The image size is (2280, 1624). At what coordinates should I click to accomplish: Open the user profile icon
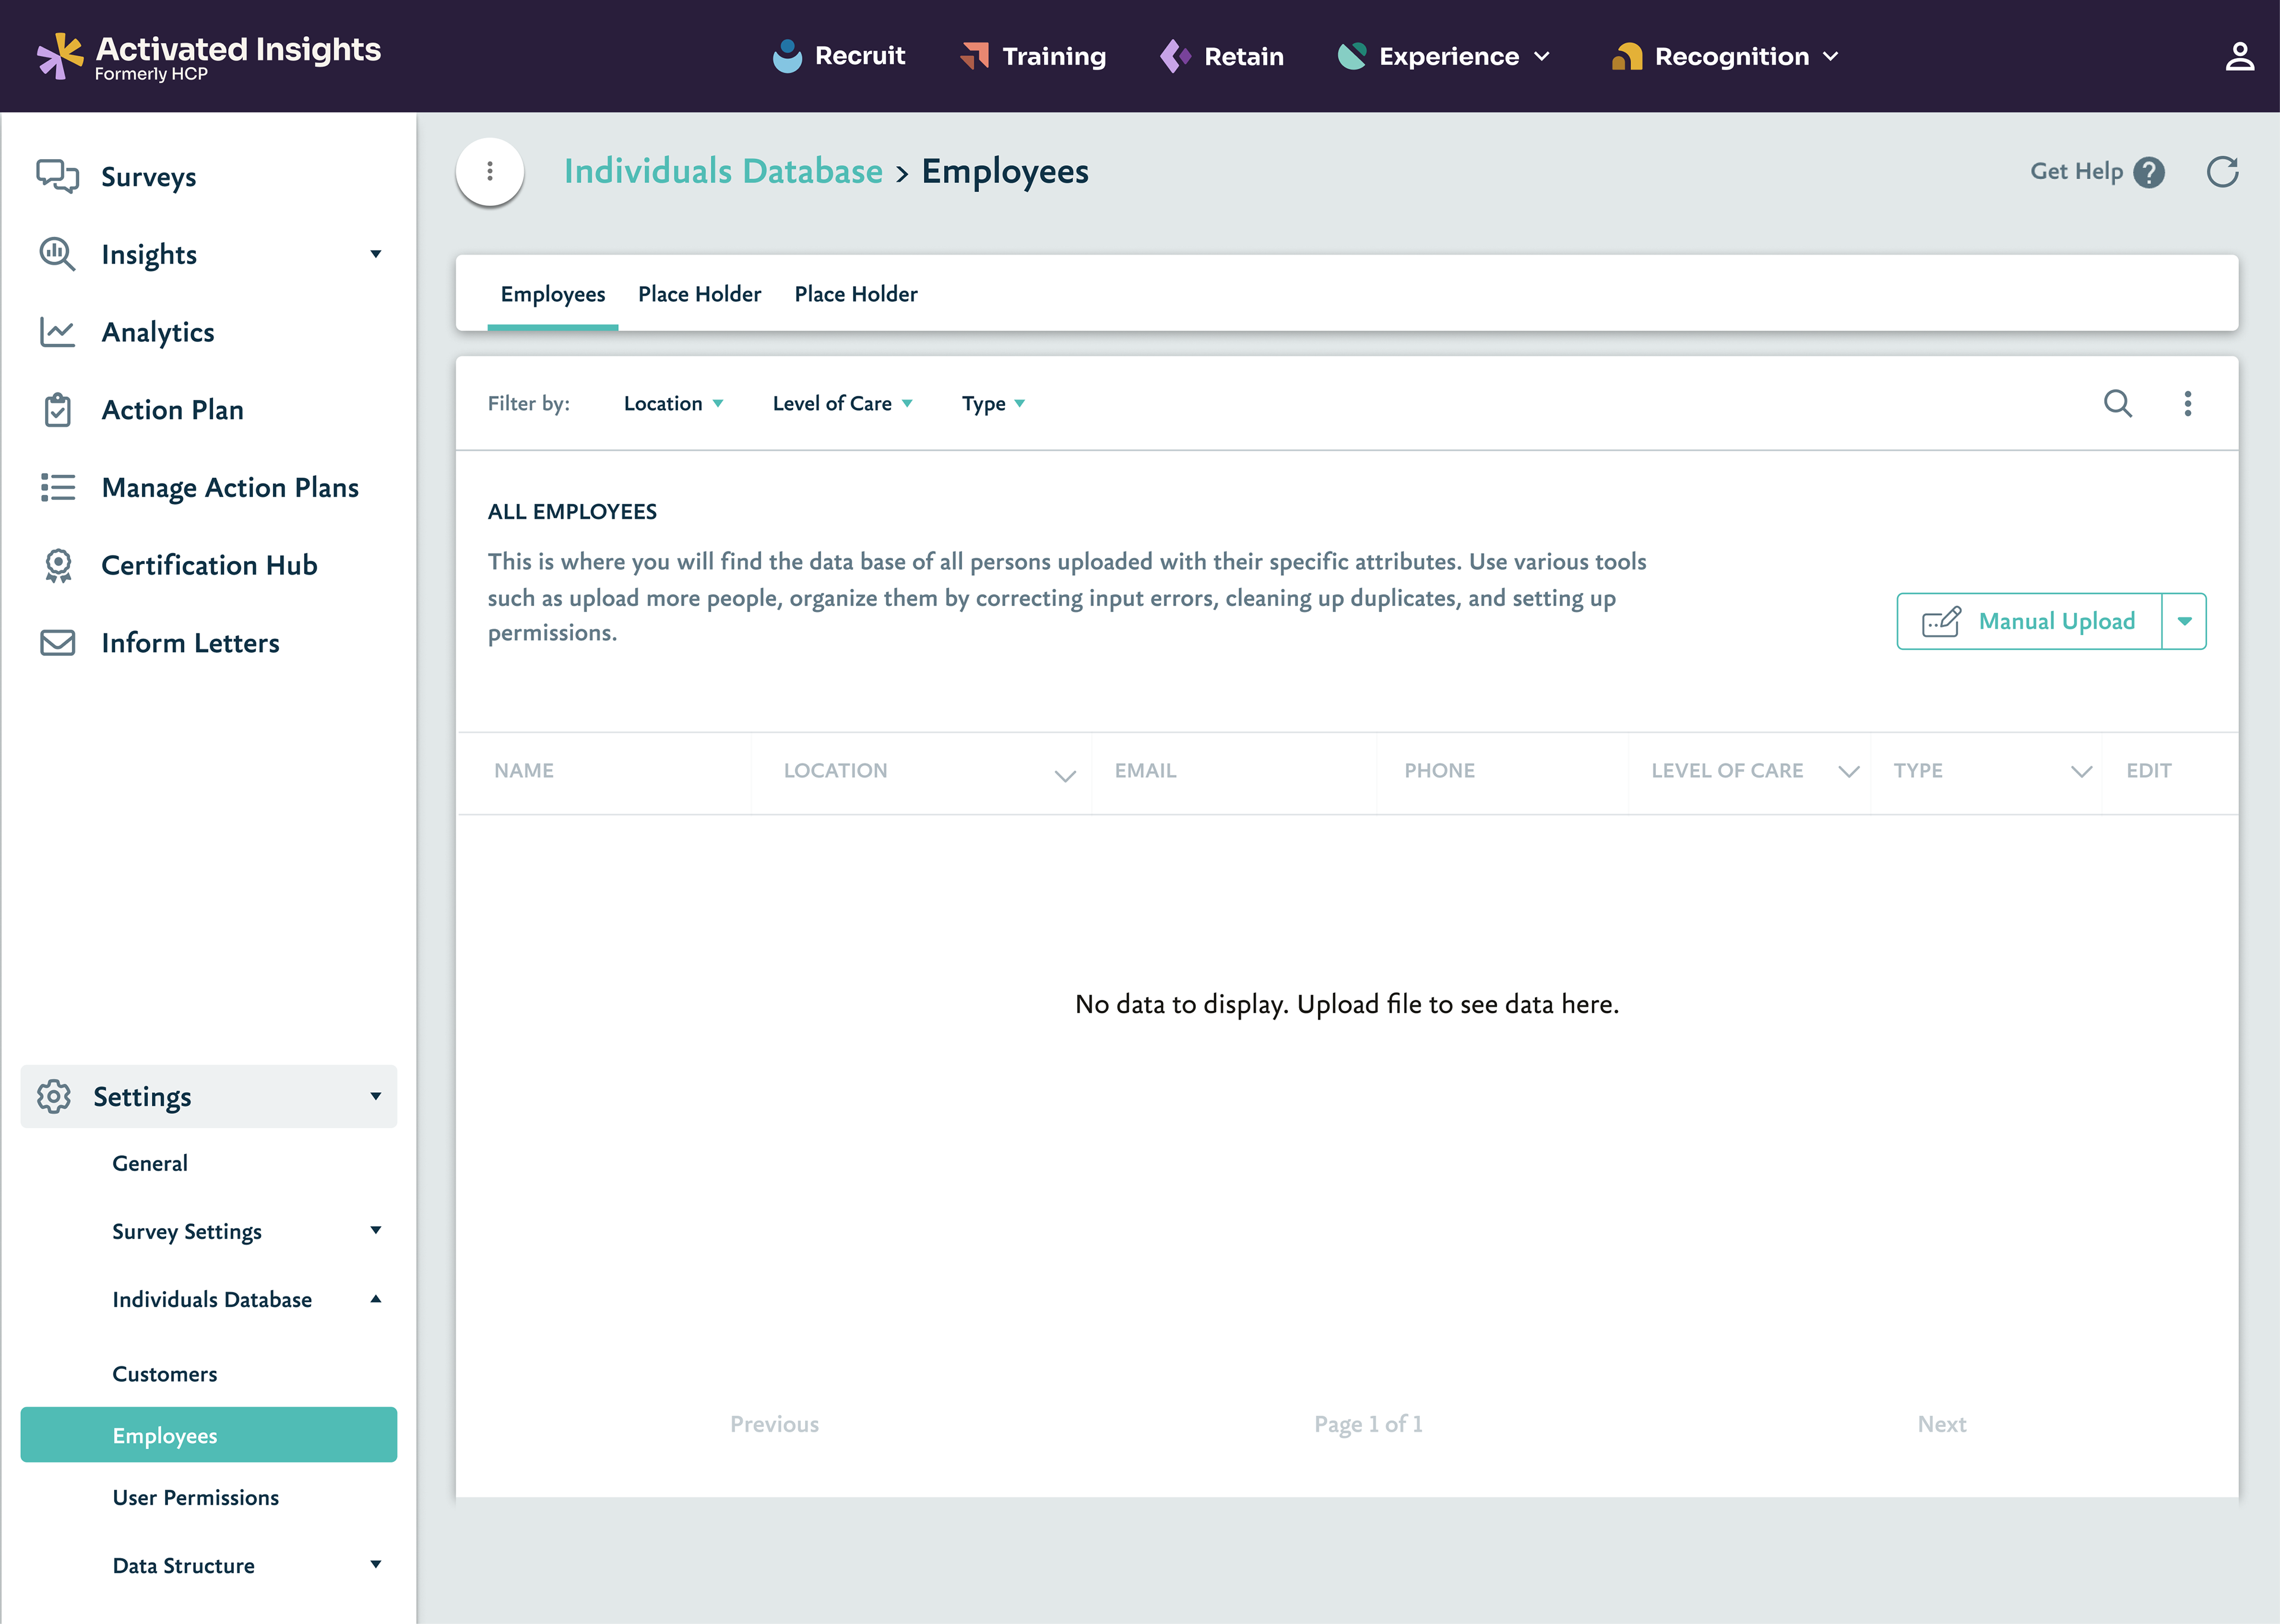[2239, 56]
